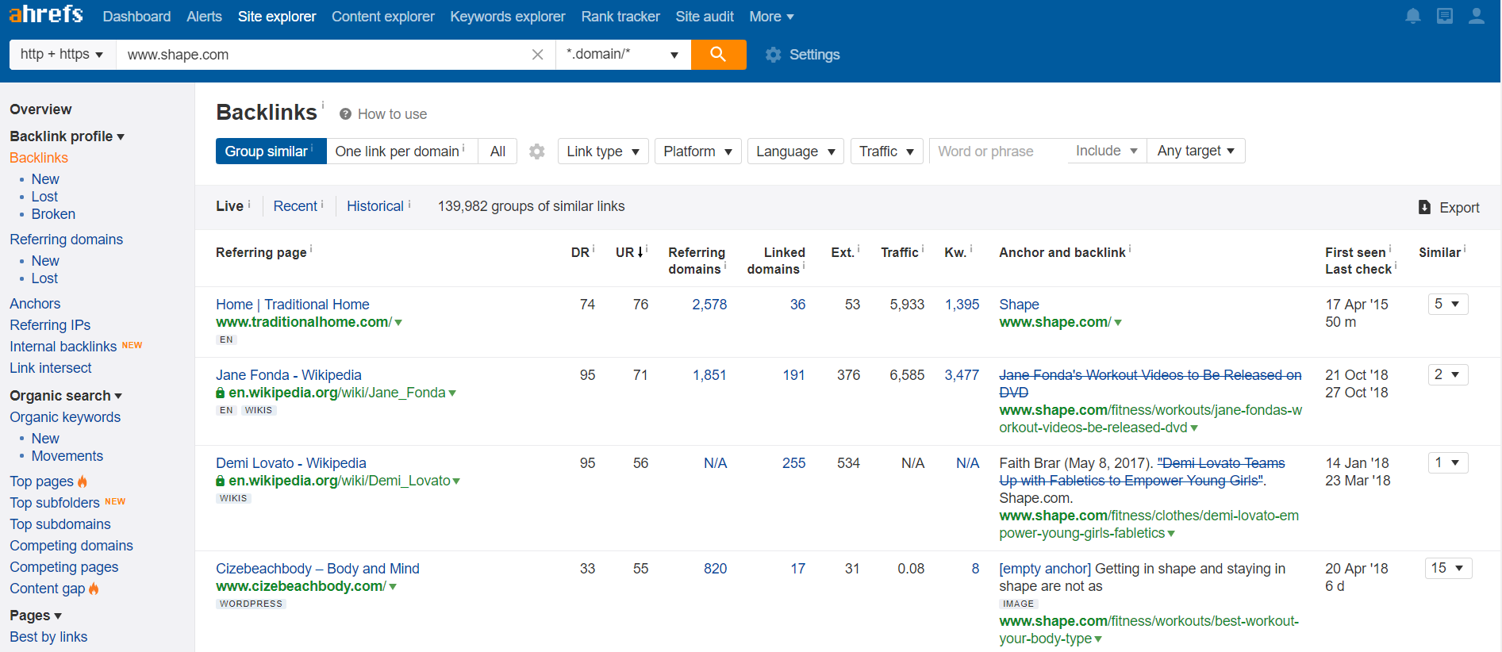This screenshot has height=652, width=1502.
Task: Open Jane Fonda - Wikipedia referring page
Action: [289, 375]
